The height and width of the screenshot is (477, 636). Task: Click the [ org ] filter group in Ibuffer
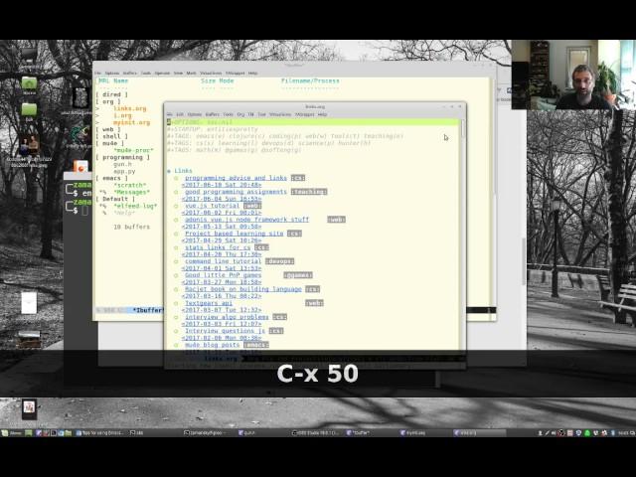(108, 101)
